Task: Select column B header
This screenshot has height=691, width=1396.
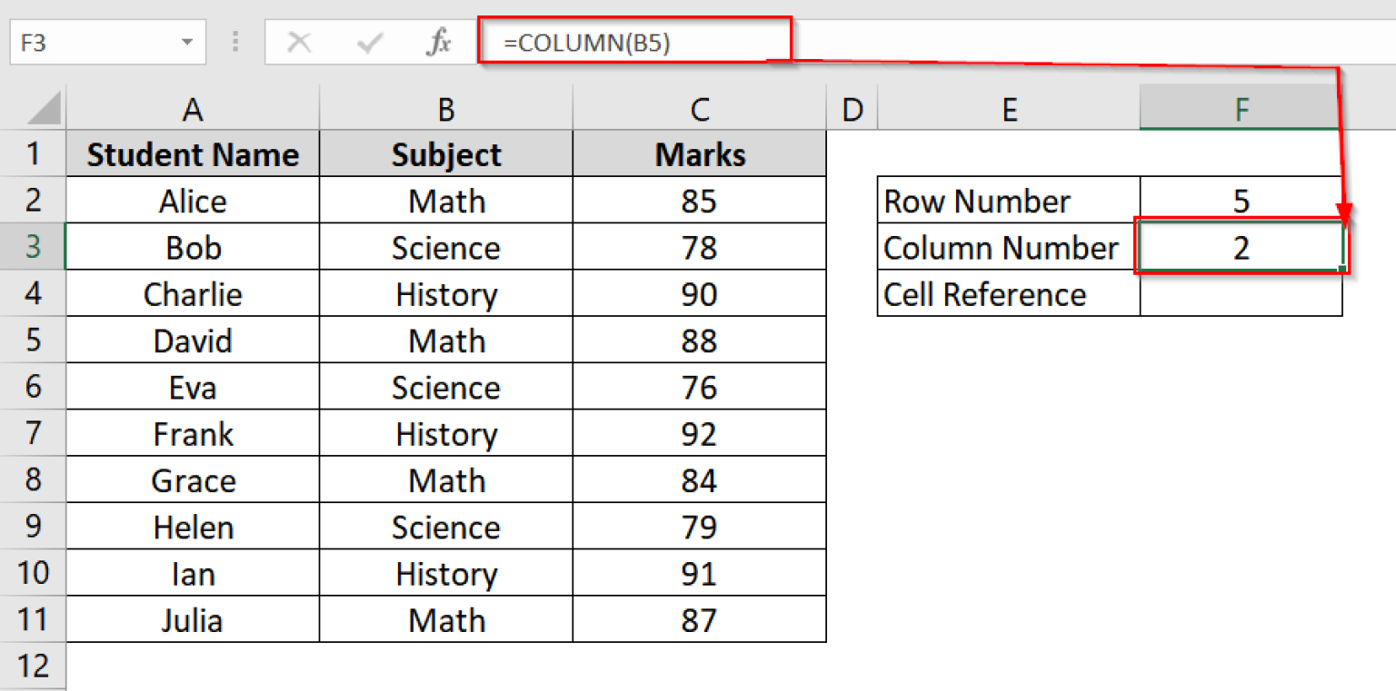Action: pos(445,108)
